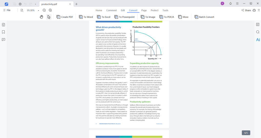The image size is (261, 138).
Task: Open the quick access dropdown arrow
Action: pos(36,4)
